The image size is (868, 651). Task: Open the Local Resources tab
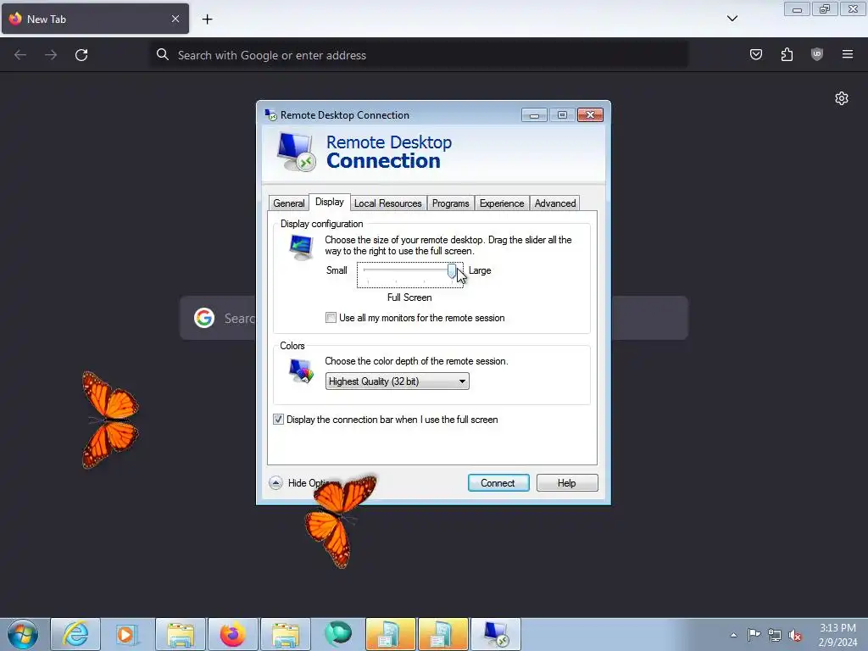[x=388, y=203]
